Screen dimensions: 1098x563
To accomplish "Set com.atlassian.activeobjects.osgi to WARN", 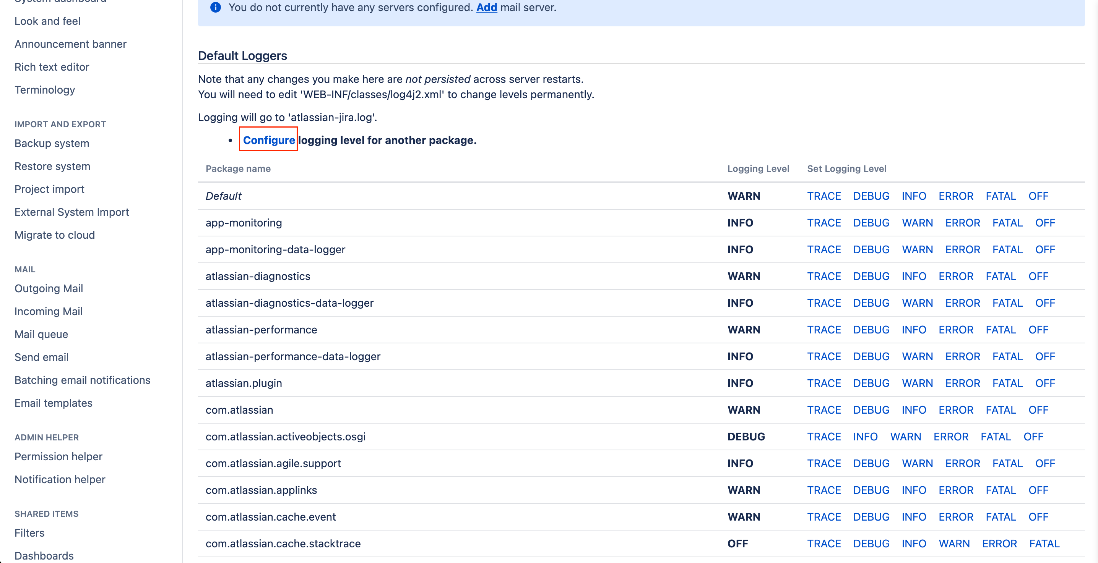I will point(905,437).
